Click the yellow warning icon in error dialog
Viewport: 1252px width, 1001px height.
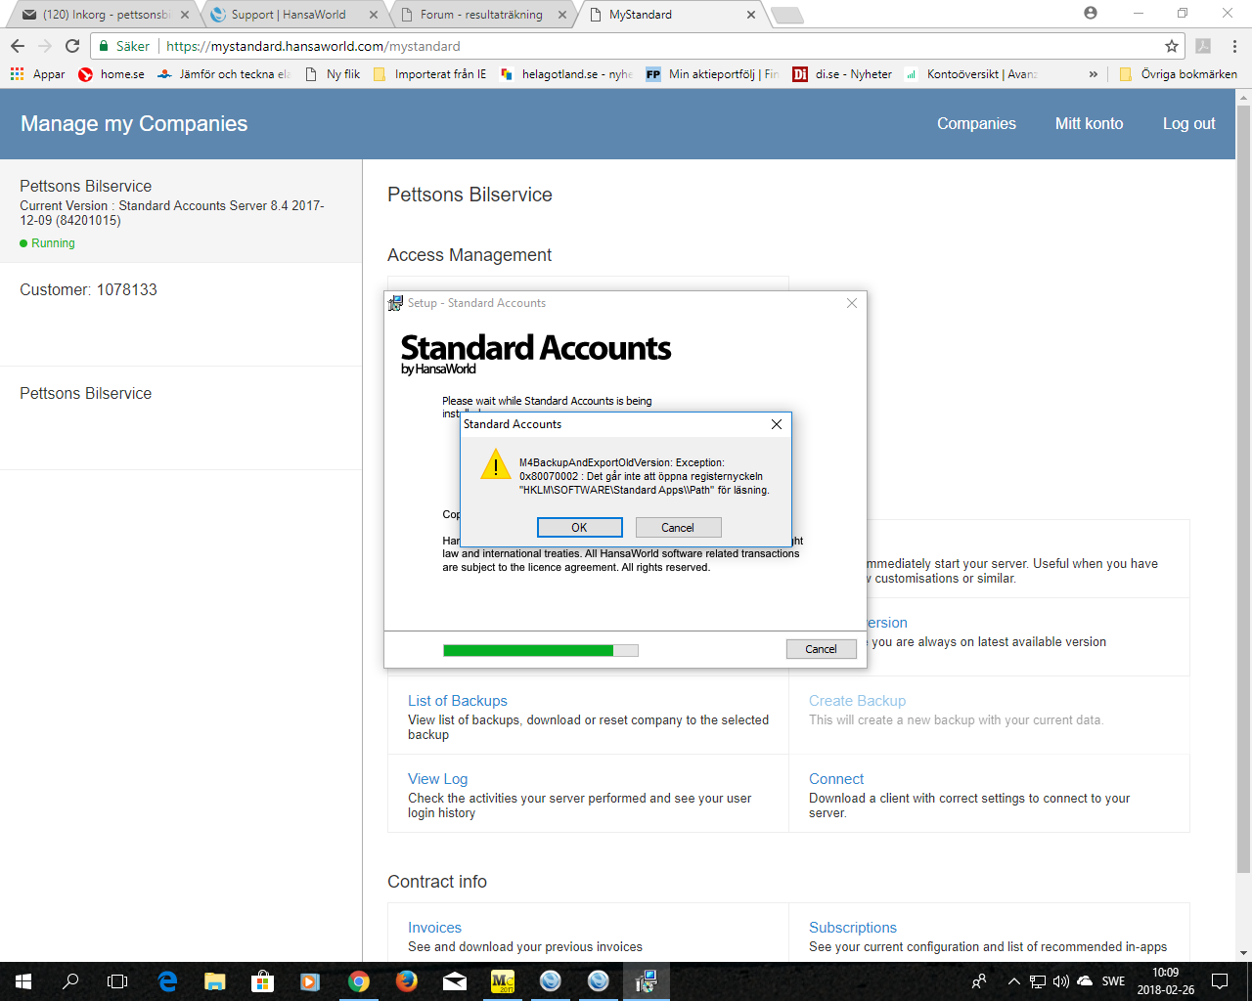tap(496, 464)
